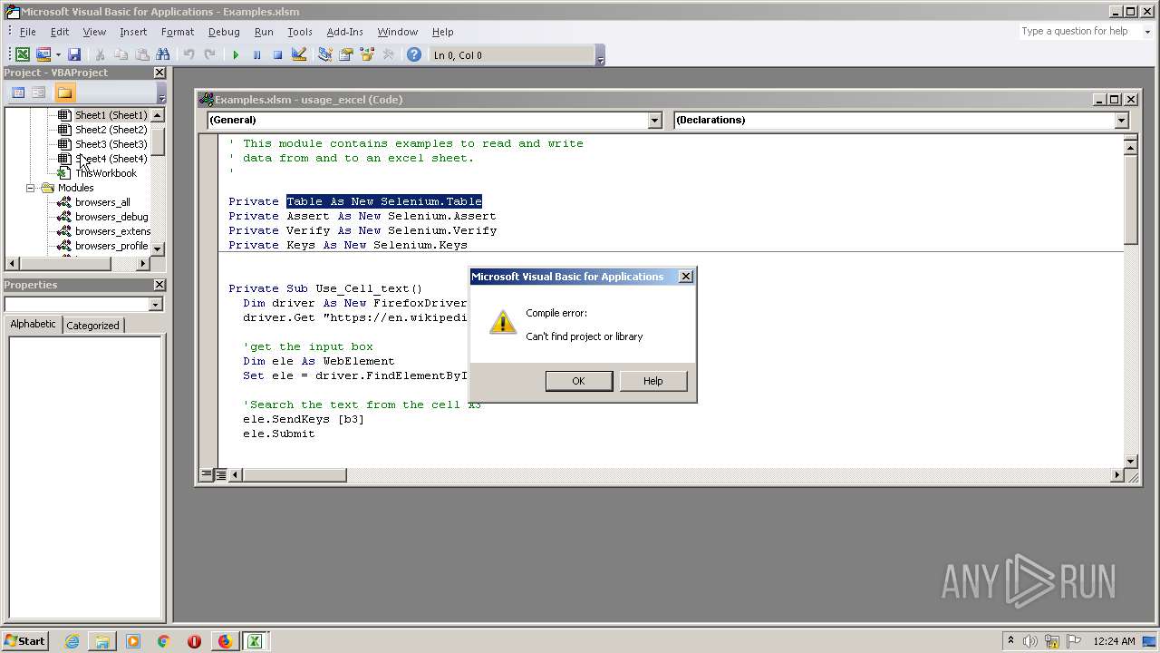
Task: Open the (Declarations) procedure dropdown
Action: point(1121,120)
